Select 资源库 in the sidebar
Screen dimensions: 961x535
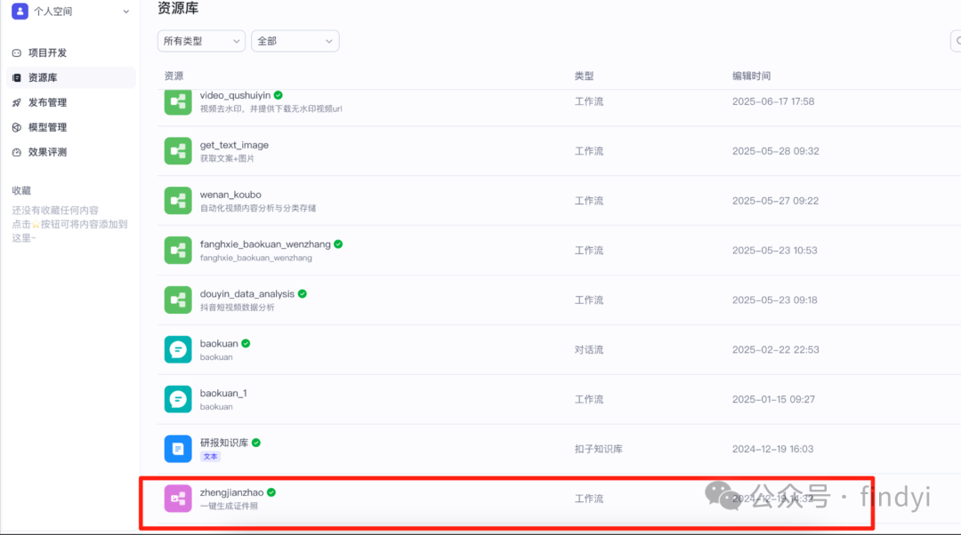tap(70, 77)
